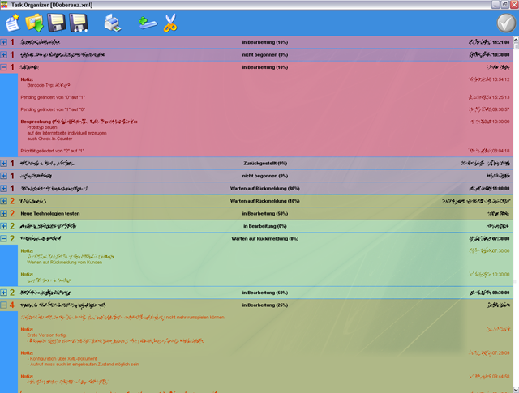Click the auch Check-In-Counter line
Screen dimensions: 519x393
tap(49, 139)
